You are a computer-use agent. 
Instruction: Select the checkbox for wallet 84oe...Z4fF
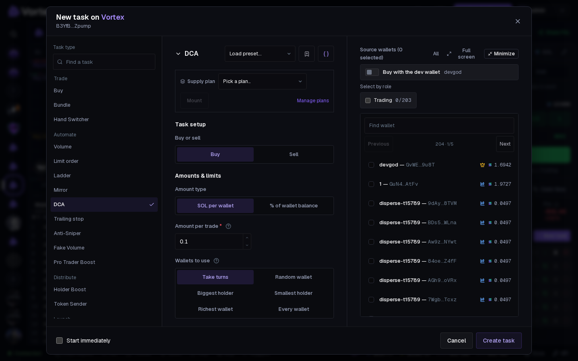(371, 261)
